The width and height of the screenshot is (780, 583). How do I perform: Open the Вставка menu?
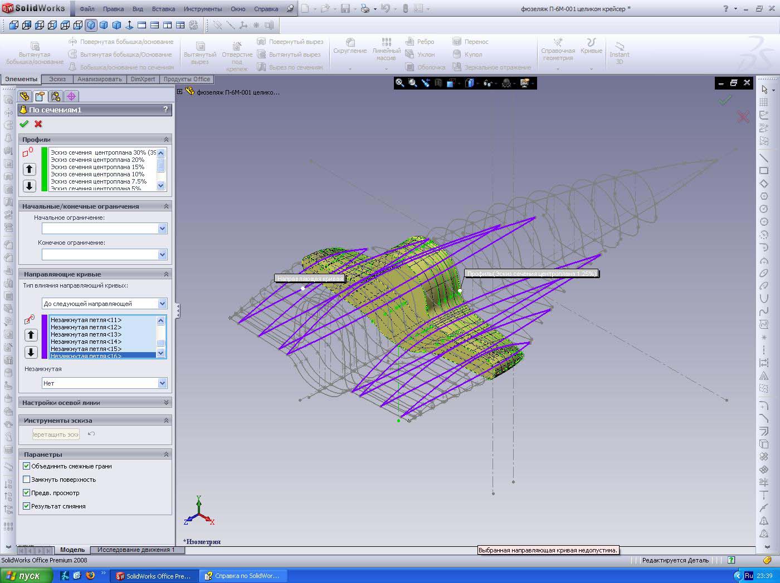point(163,9)
